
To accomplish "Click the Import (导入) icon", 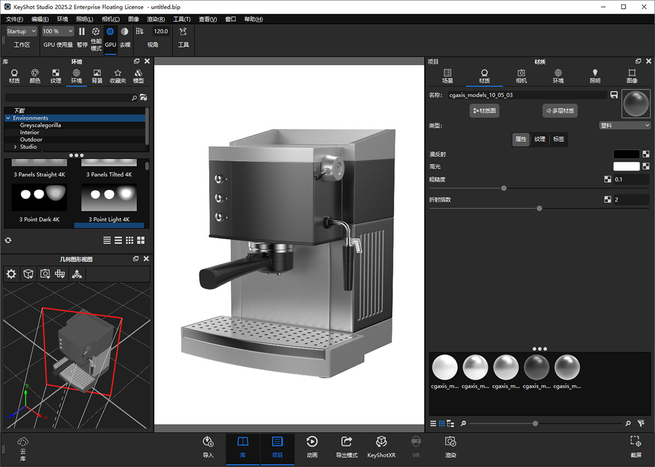I will (208, 446).
